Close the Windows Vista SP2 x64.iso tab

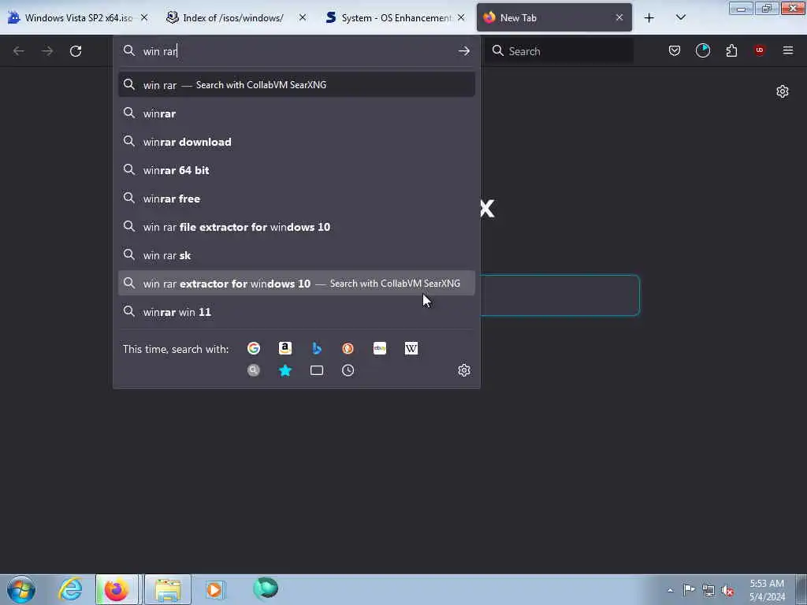pyautogui.click(x=144, y=17)
